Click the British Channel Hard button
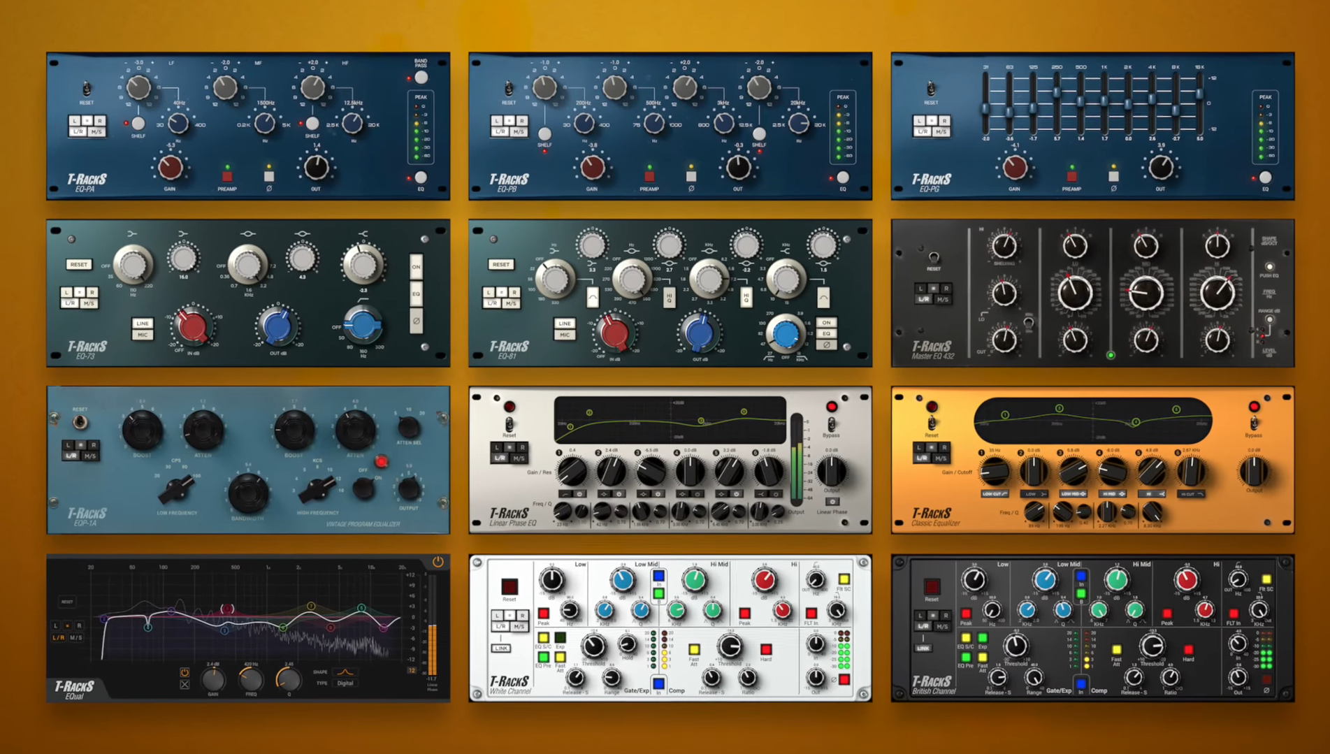This screenshot has width=1330, height=754. tap(1188, 650)
